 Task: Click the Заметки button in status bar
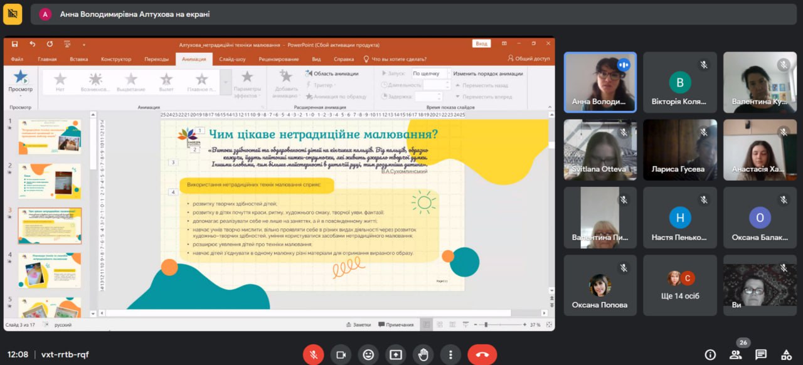(358, 325)
